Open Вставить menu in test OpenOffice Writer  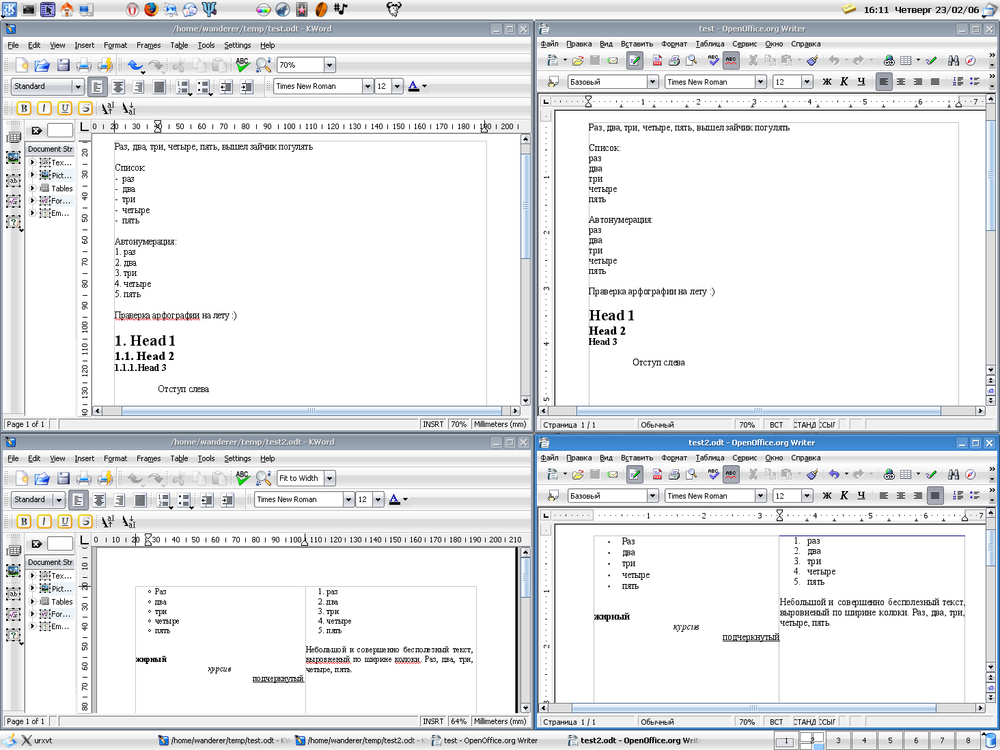637,44
